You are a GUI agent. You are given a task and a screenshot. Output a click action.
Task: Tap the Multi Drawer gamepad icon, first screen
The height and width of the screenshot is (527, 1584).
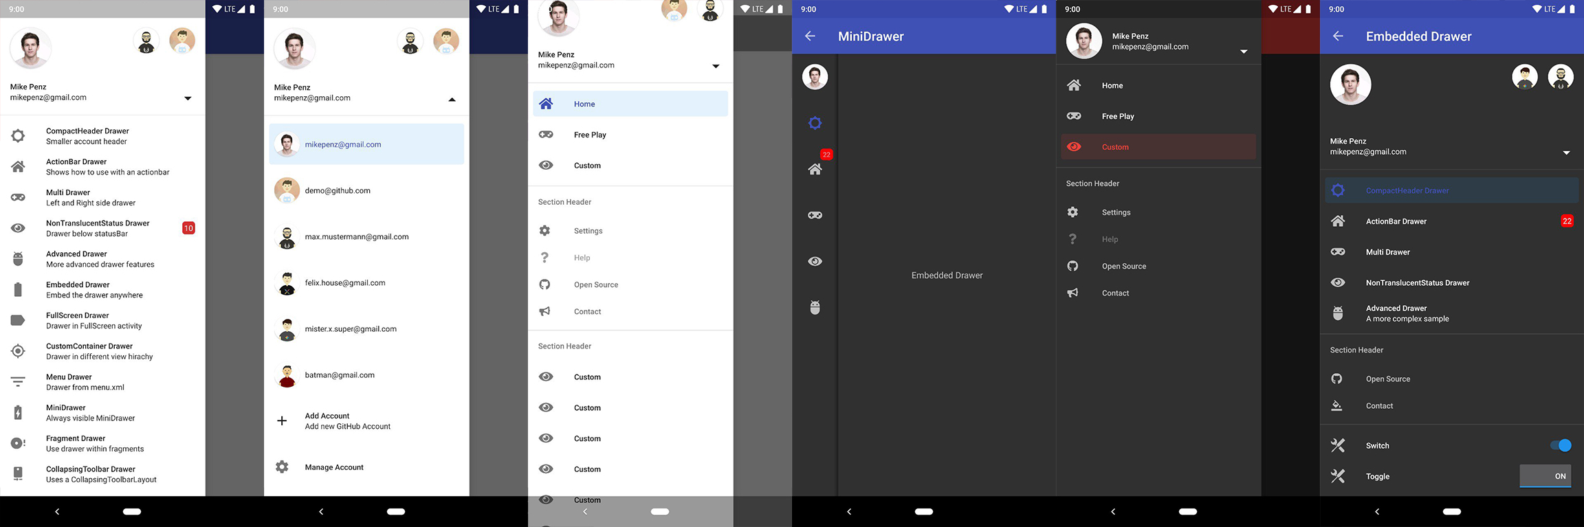point(19,197)
